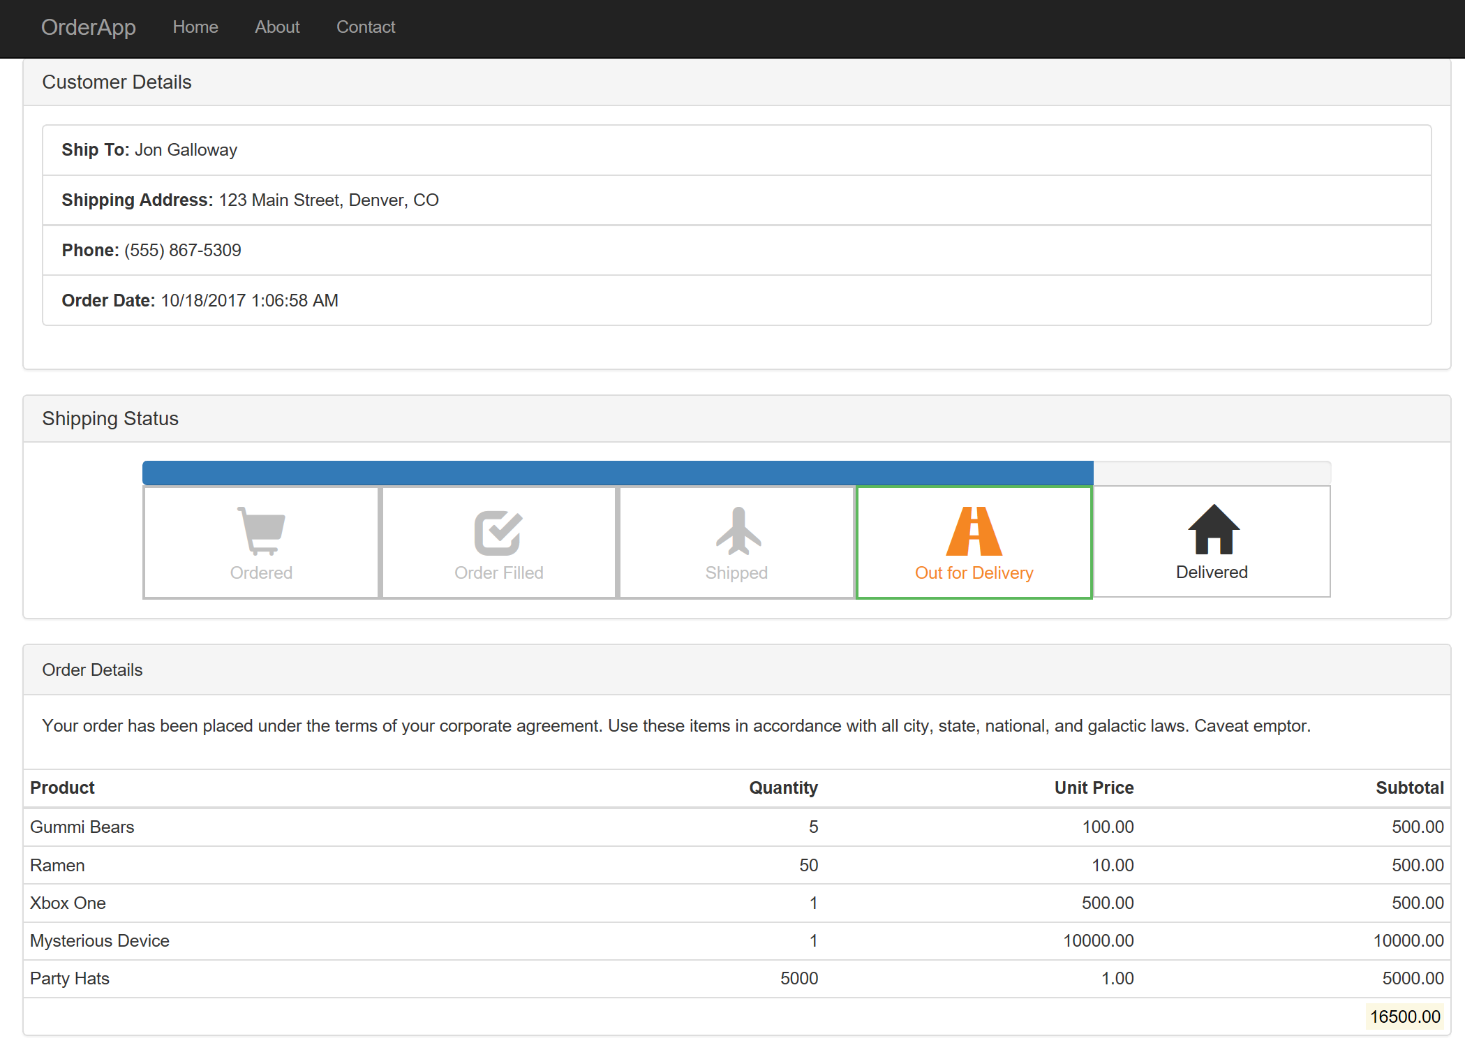Click the Quantity column header
The width and height of the screenshot is (1465, 1050).
[x=783, y=787]
